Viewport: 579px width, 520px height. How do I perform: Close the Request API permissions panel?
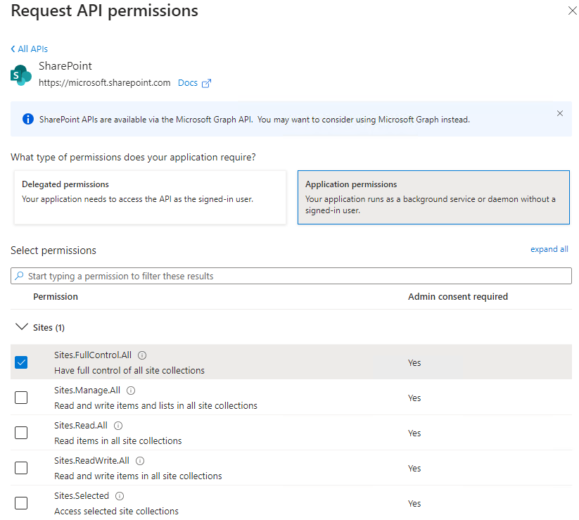tap(573, 11)
